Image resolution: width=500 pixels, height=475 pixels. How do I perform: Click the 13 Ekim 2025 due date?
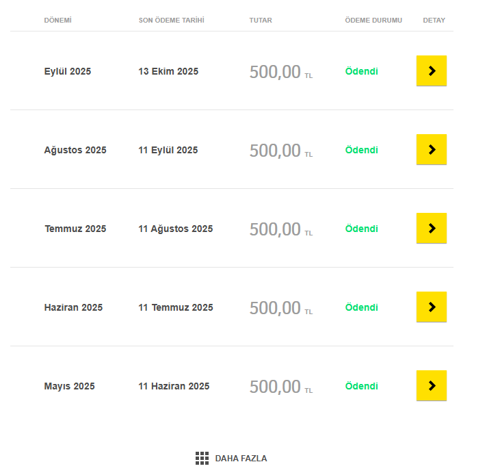click(168, 71)
